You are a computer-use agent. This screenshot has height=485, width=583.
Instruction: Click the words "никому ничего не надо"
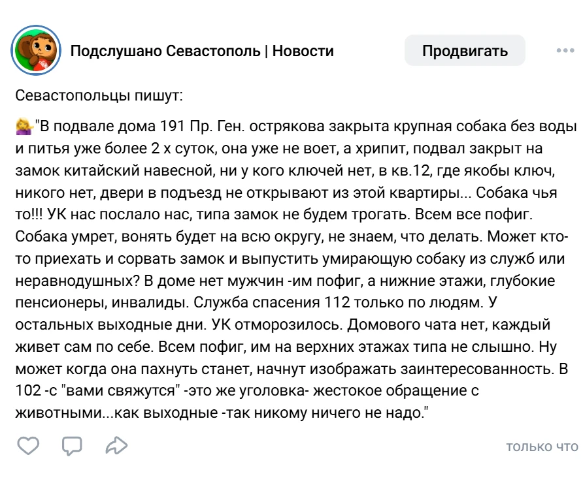(339, 413)
